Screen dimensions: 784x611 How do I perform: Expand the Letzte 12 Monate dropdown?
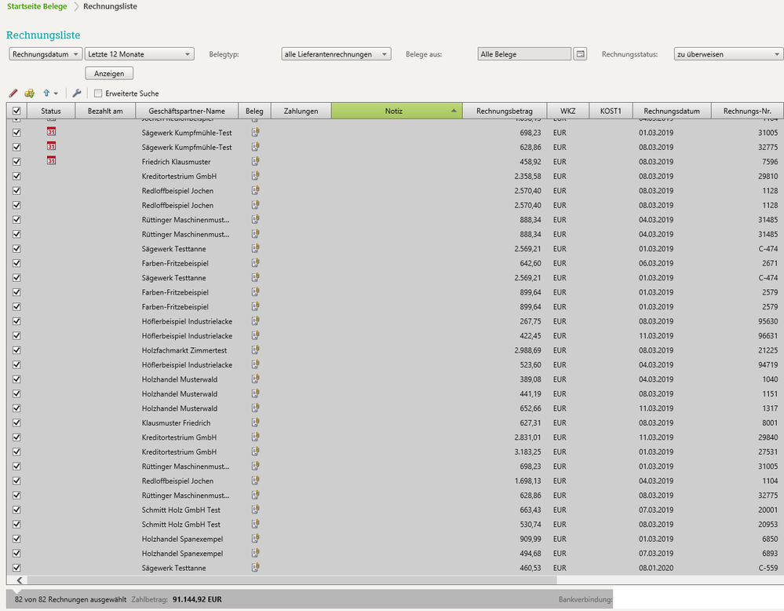(x=139, y=54)
